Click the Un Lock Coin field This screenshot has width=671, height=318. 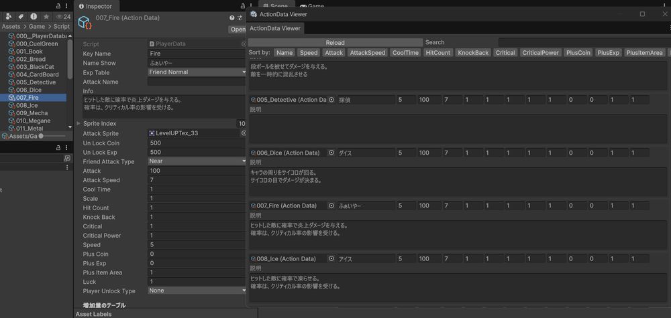click(x=197, y=143)
